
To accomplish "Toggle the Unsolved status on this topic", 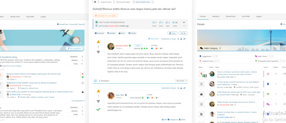I will [99, 33].
